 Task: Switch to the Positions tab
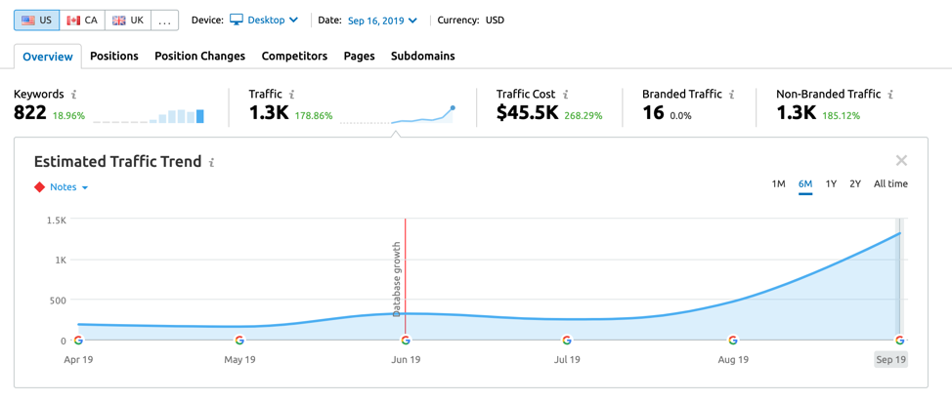[x=114, y=56]
